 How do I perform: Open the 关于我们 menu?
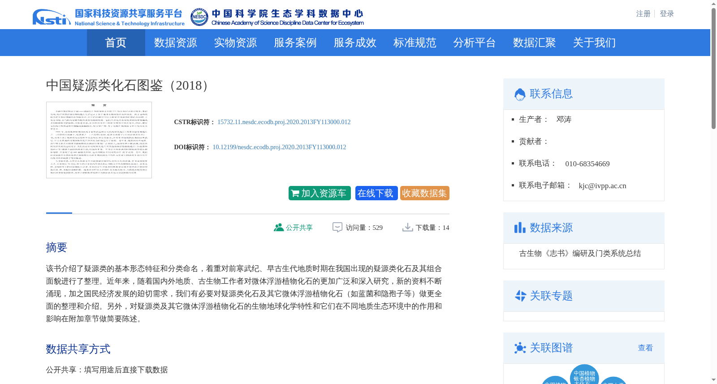[594, 43]
